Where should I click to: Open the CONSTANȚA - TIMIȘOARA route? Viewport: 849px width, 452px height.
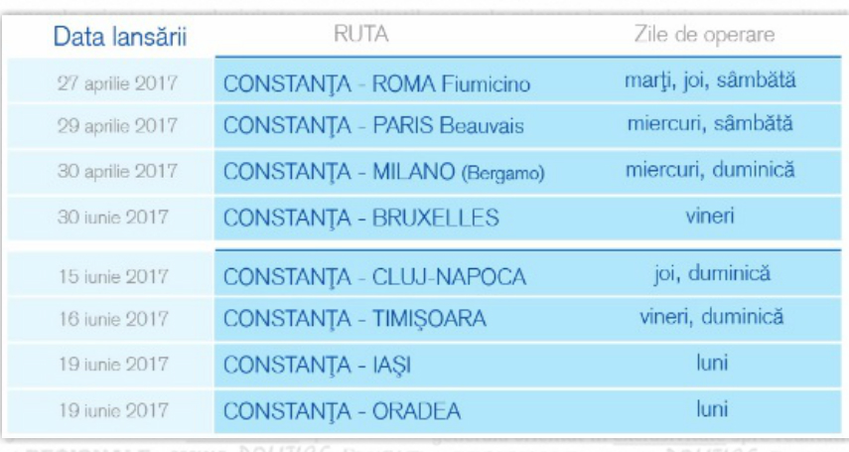point(354,320)
